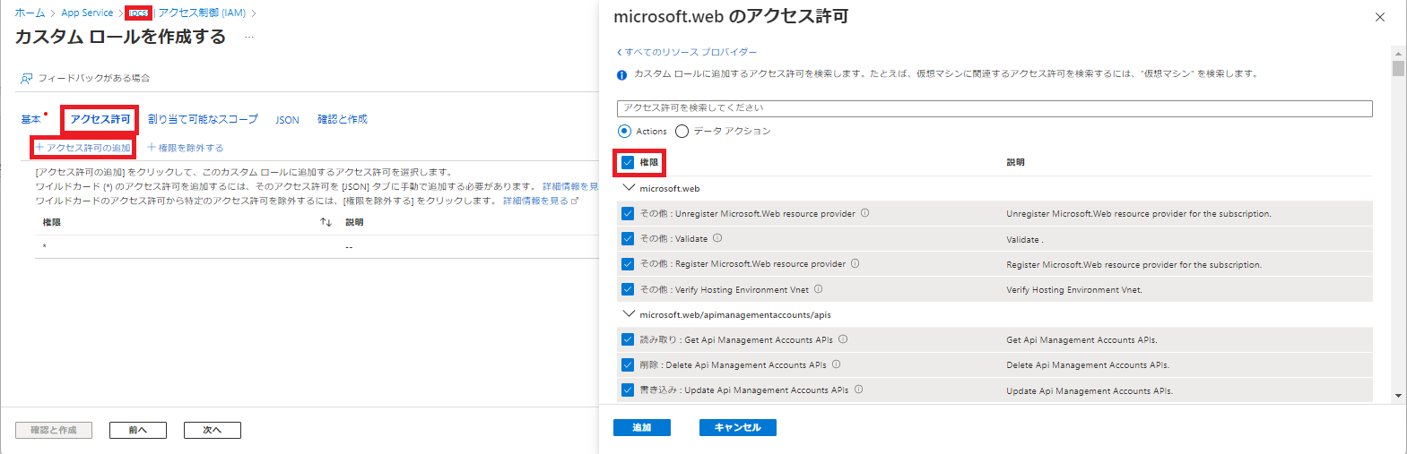
Task: Show info for Delete Api Management Accounts APIs
Action: (837, 364)
